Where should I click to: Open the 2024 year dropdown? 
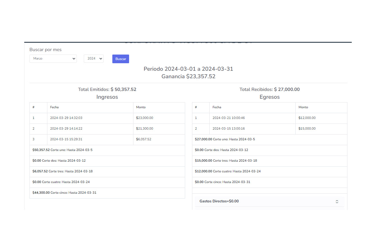tap(94, 59)
